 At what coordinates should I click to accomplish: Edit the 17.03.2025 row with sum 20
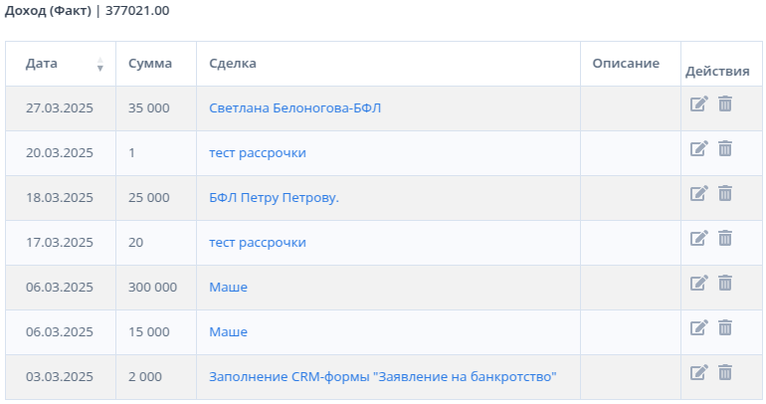698,239
